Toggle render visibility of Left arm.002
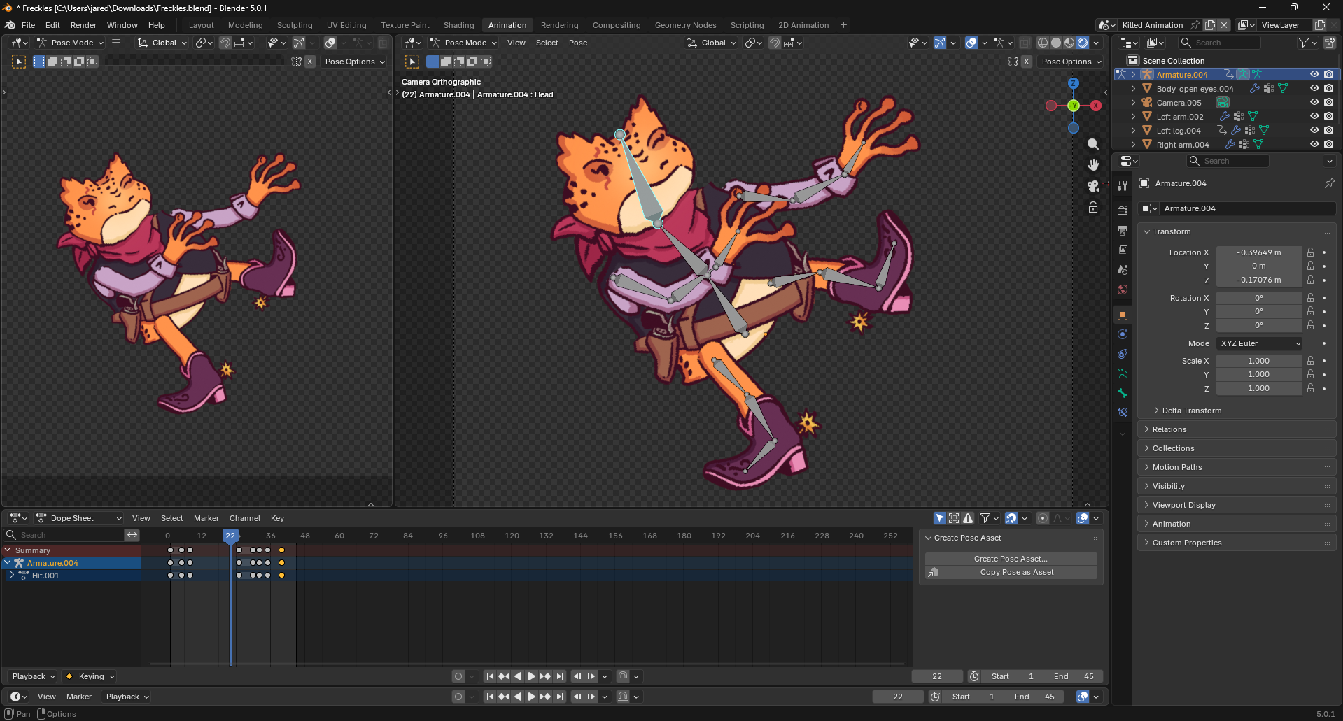 pyautogui.click(x=1329, y=116)
